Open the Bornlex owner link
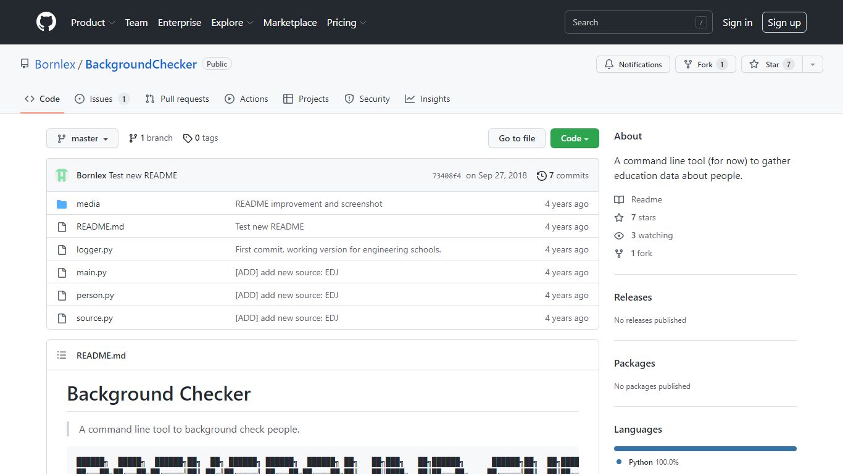The width and height of the screenshot is (843, 474). tap(55, 64)
